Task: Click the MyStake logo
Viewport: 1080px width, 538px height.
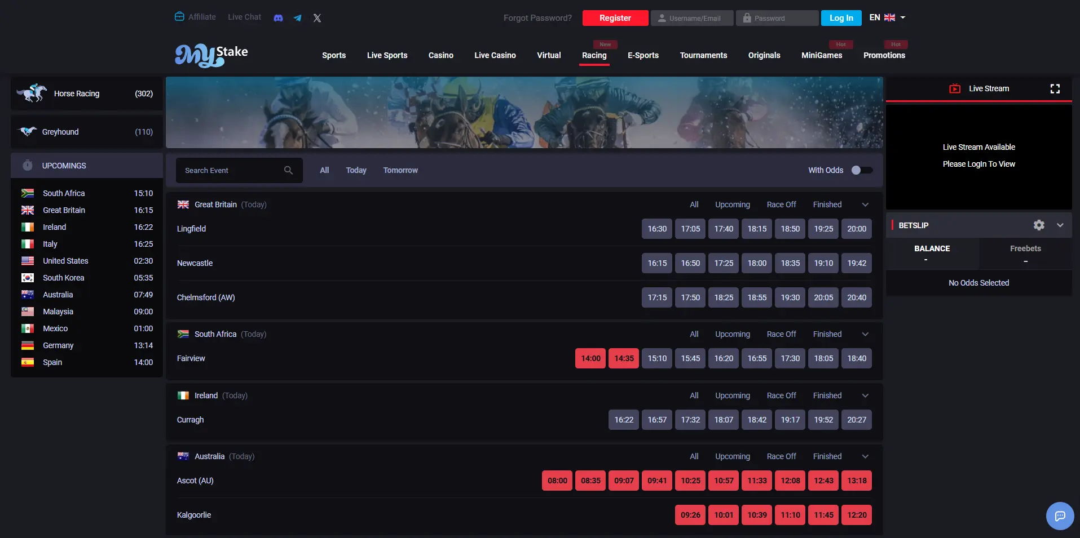Action: pos(211,55)
